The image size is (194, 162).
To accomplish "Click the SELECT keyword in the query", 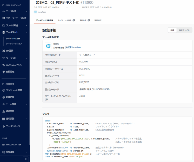I will pyautogui.click(x=48, y=121).
